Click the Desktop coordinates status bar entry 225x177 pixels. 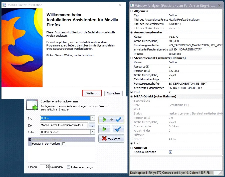pos(145,173)
